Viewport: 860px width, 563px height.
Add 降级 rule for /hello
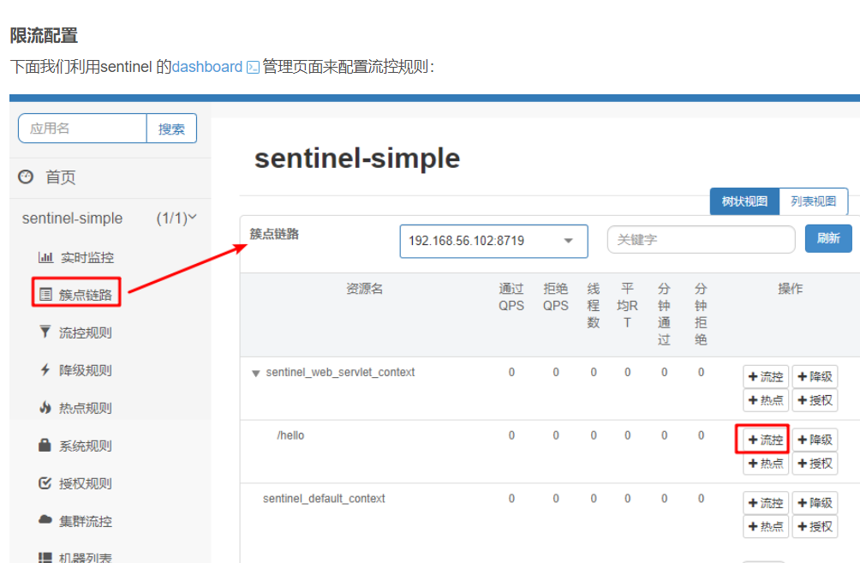(815, 440)
